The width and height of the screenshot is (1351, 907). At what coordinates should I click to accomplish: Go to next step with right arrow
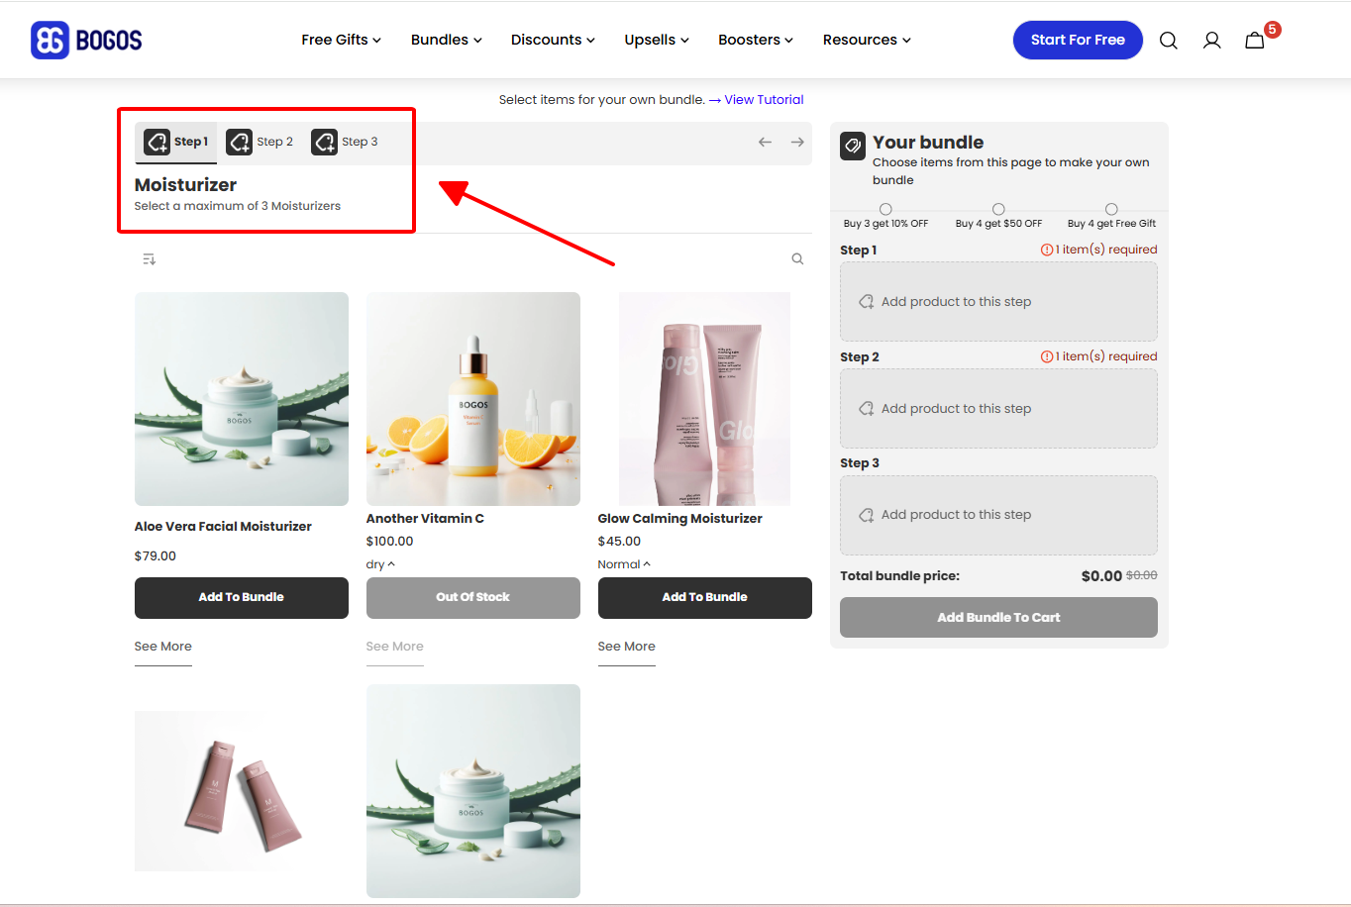point(797,143)
